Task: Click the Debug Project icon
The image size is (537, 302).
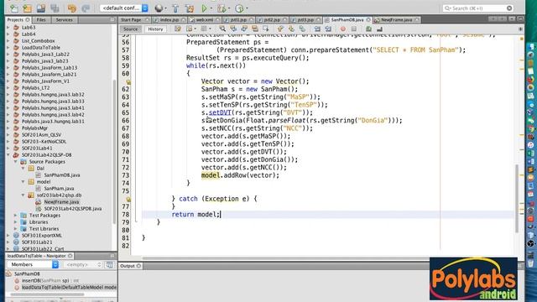Action: [222, 8]
